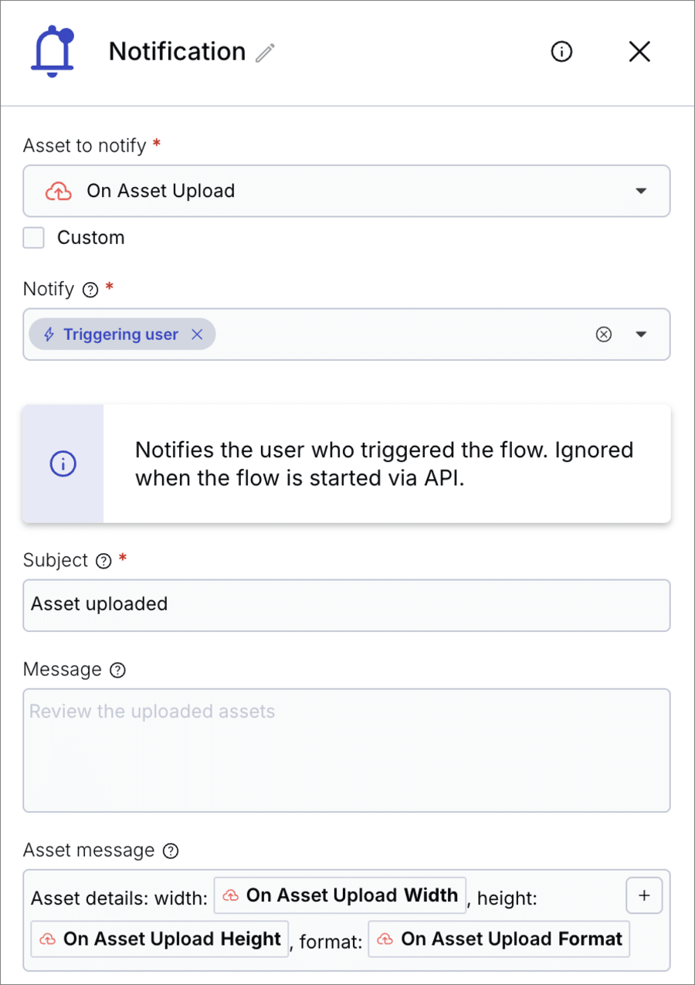This screenshot has height=985, width=695.
Task: Click the Triggering user tag
Action: (122, 335)
